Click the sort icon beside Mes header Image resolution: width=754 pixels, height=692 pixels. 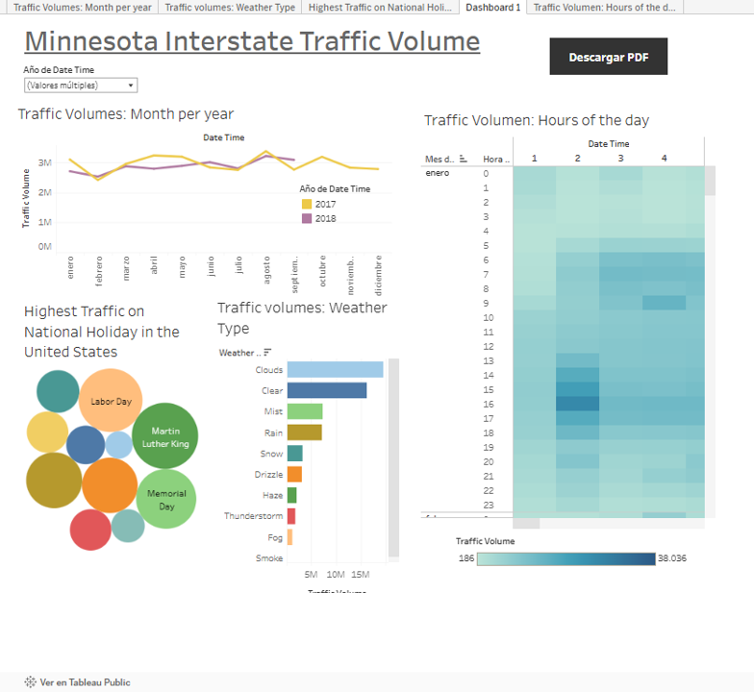tap(464, 159)
